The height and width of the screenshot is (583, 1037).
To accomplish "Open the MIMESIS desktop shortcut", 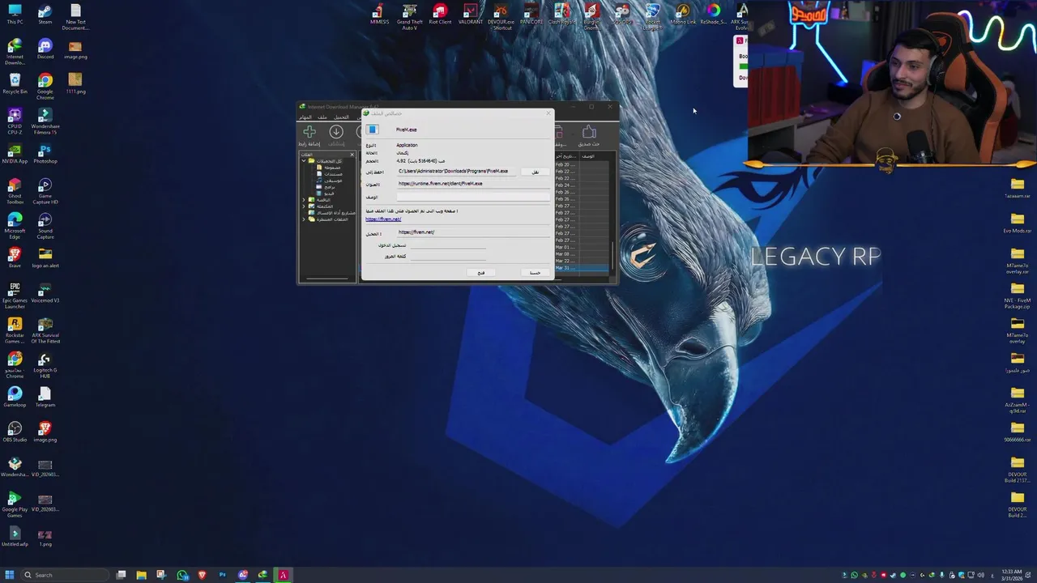I will click(379, 14).
